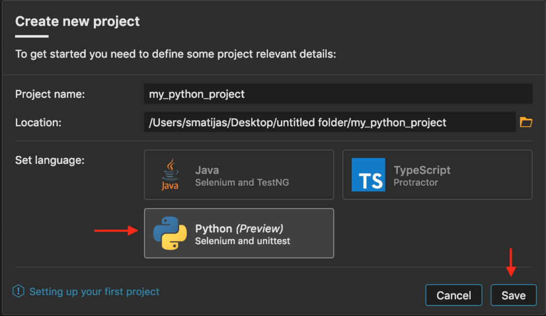This screenshot has width=546, height=316.
Task: Select the Python (Preview) language card
Action: coord(239,234)
